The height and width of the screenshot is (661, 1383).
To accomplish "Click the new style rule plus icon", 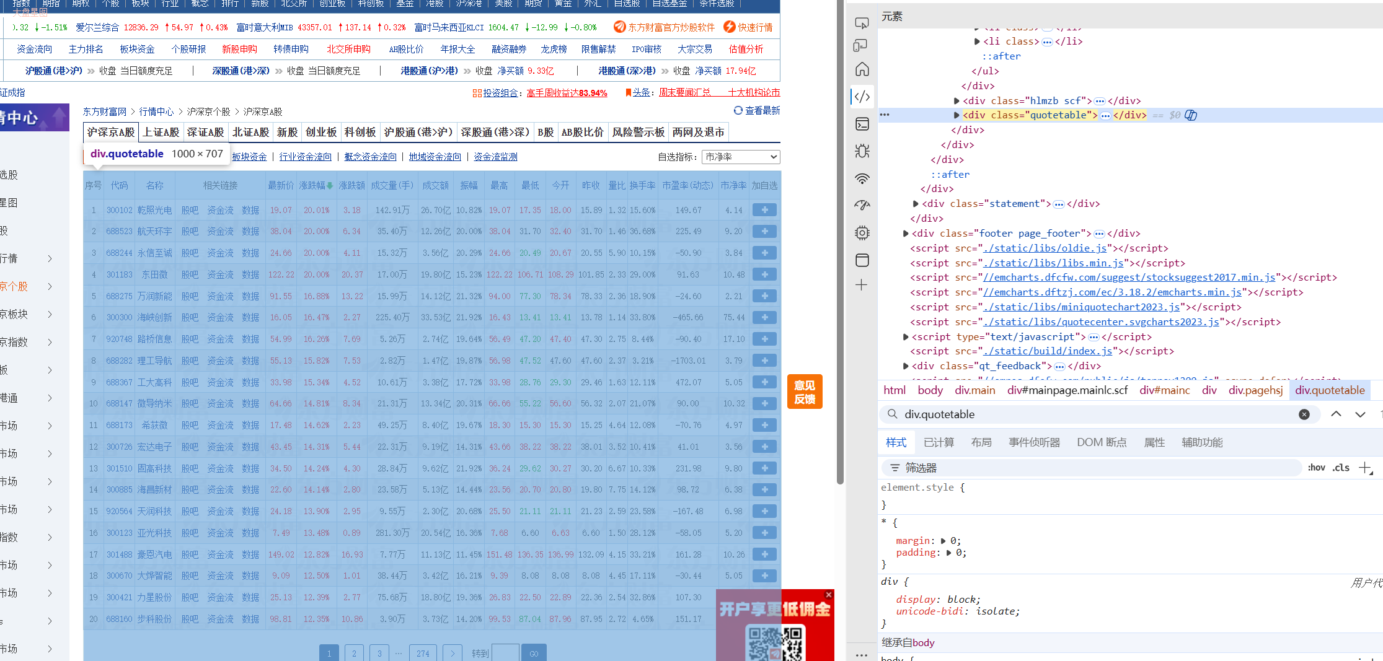I will click(x=1366, y=468).
